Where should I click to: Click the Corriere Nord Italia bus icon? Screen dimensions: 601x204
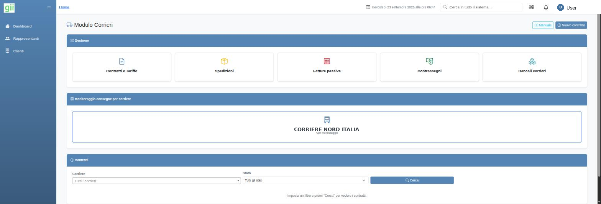pyautogui.click(x=327, y=120)
